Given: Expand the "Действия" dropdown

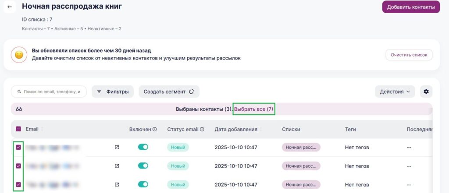Looking at the screenshot, I should click(x=395, y=91).
